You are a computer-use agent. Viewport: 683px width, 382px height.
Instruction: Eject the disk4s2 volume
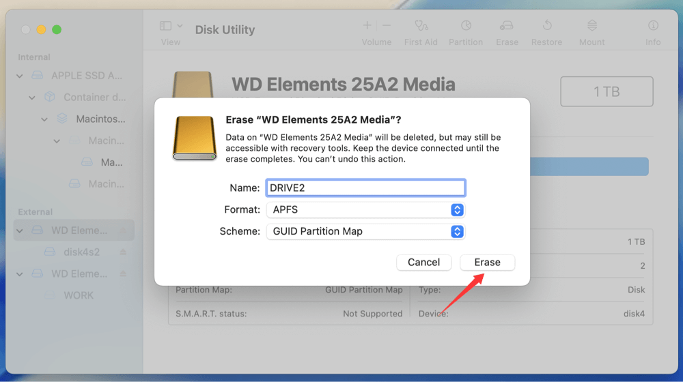(x=123, y=252)
